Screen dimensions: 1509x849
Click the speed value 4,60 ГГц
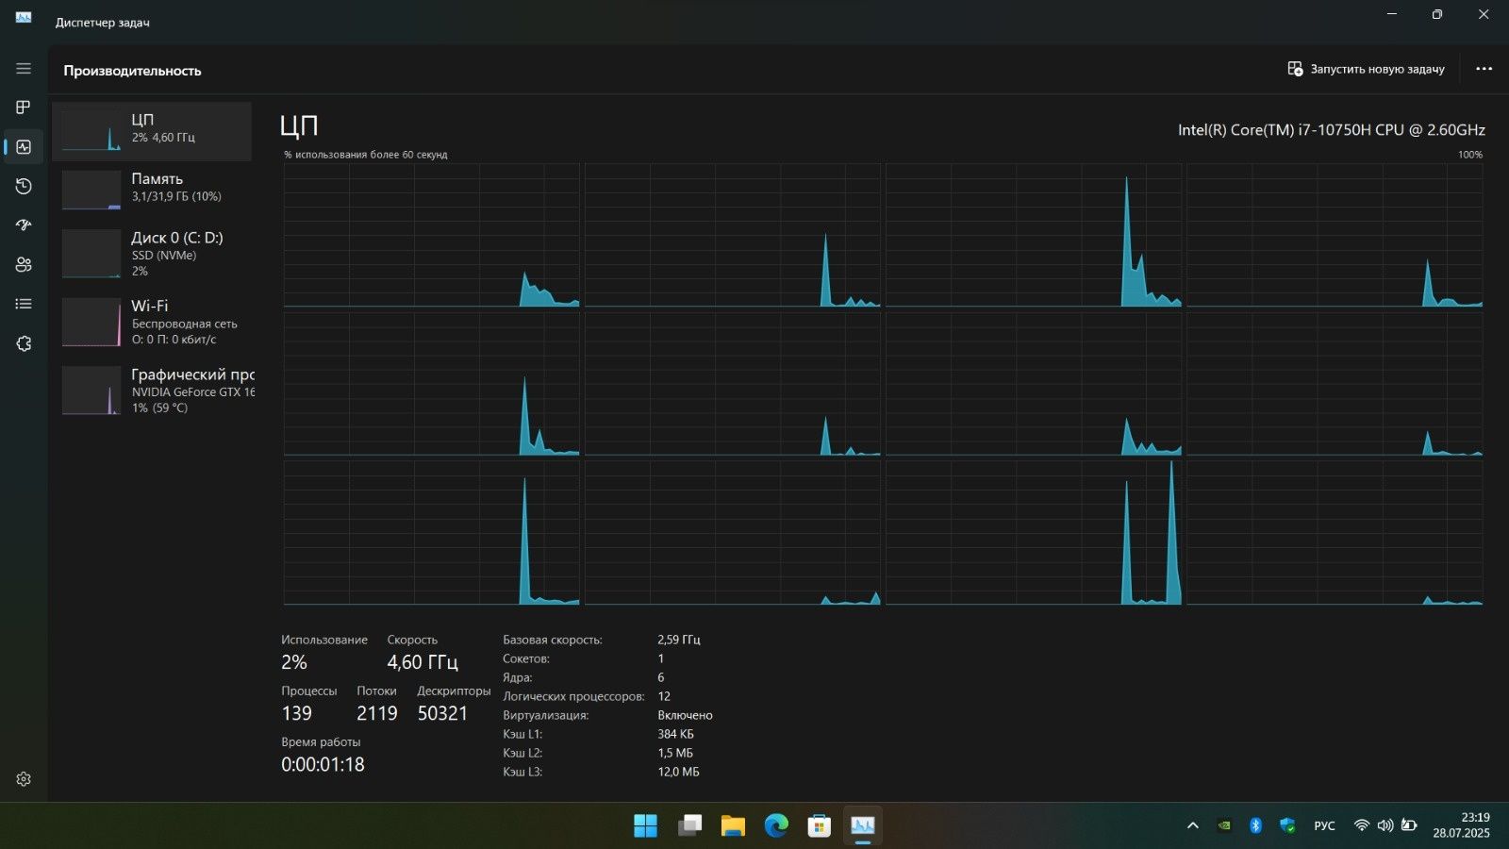(x=423, y=662)
